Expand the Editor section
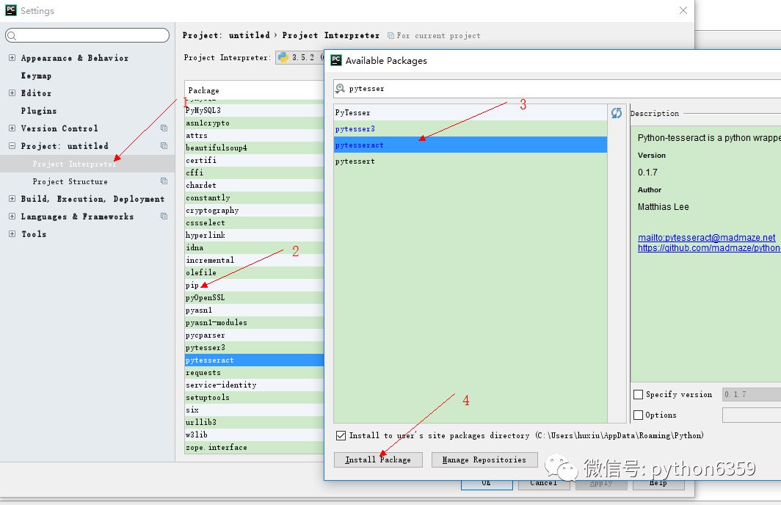781x505 pixels. tap(12, 93)
